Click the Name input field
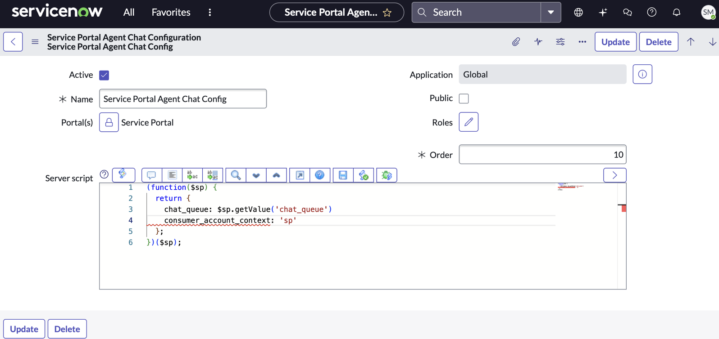 183,99
